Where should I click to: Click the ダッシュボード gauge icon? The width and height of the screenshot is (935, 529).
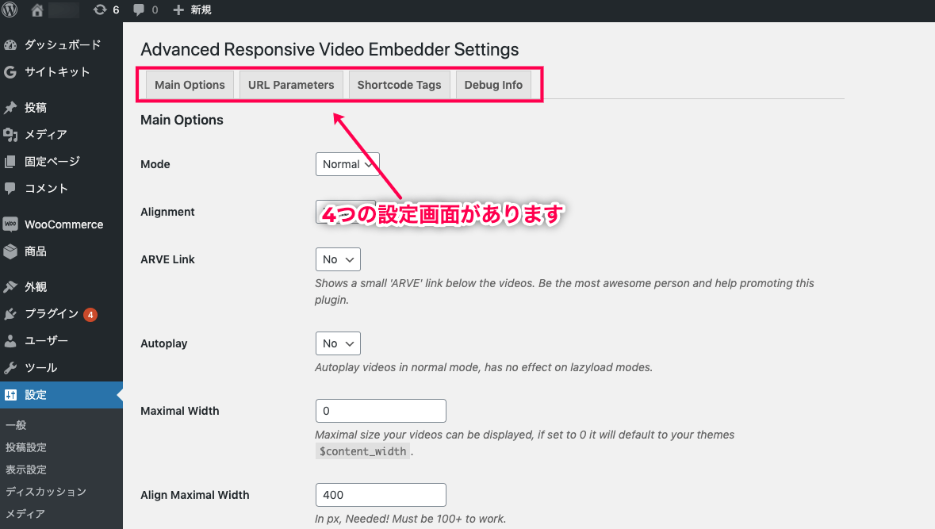[10, 44]
